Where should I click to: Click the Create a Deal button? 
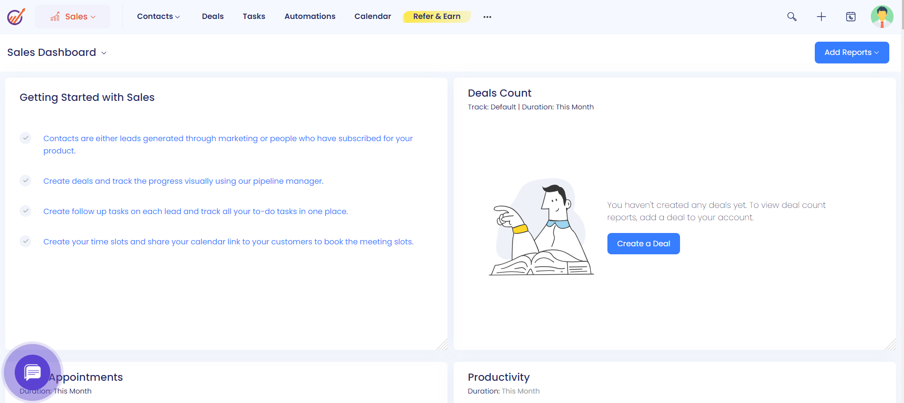pos(643,243)
